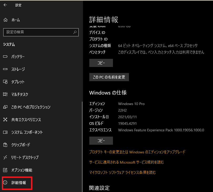The width and height of the screenshot is (213, 192).
Task: Open the Microsoft サービス規約を読む link
Action: coord(127,162)
